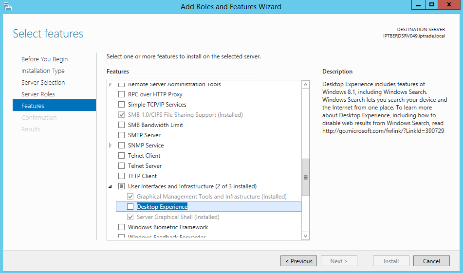Screen dimensions: 463x273
Task: Click the scrollbar down arrow in Features list
Action: tap(306, 236)
